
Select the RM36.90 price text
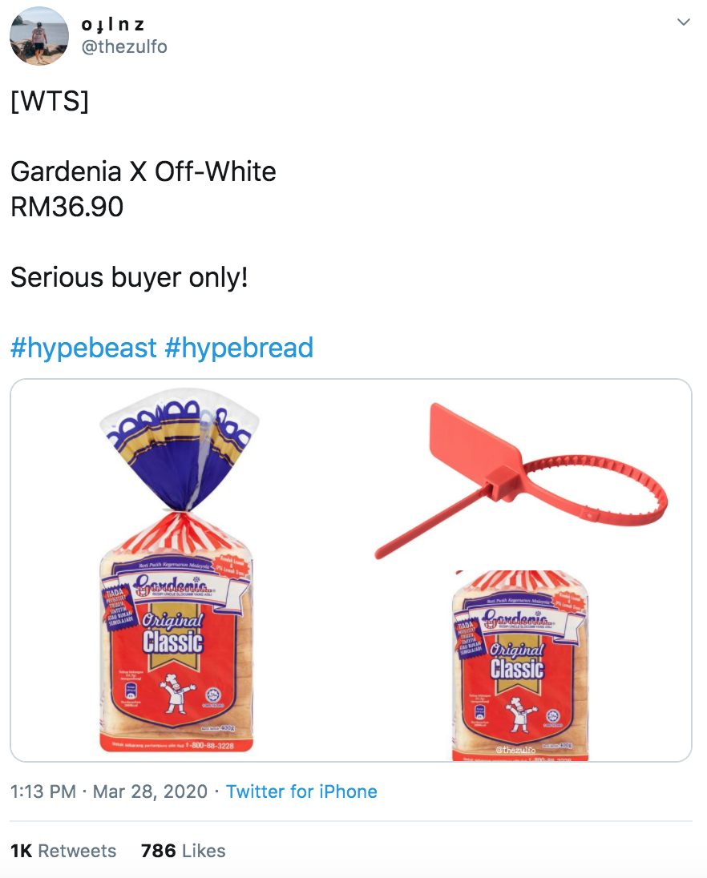point(67,207)
